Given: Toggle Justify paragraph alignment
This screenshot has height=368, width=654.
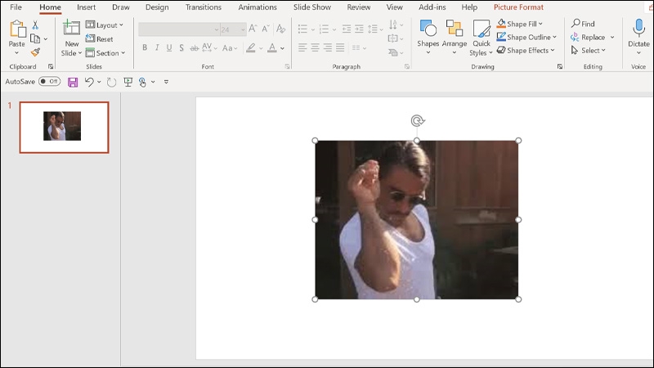Looking at the screenshot, I should click(x=340, y=47).
